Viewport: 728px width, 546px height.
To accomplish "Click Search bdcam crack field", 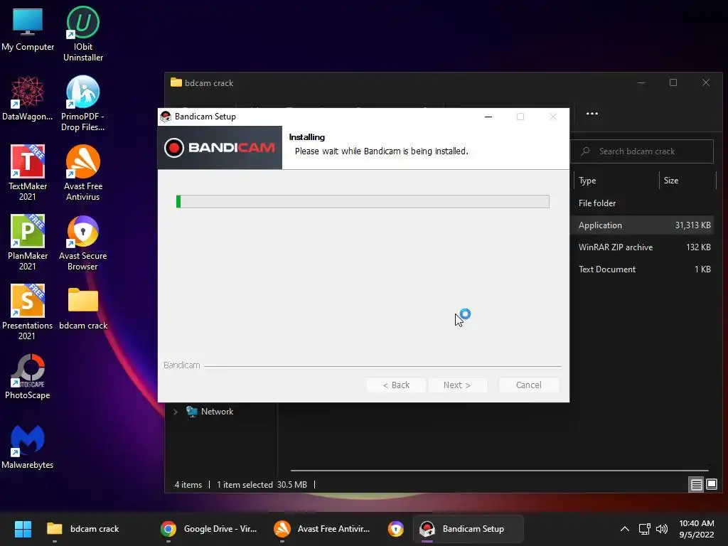I will point(642,151).
